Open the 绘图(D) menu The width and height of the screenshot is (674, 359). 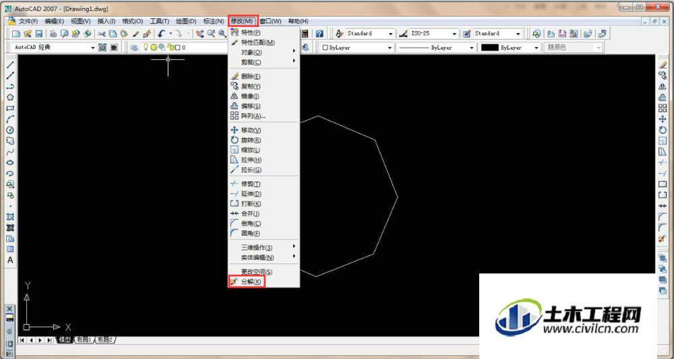coord(186,21)
